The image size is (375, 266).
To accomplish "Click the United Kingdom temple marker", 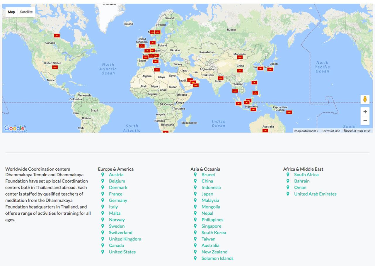I will tap(142, 46).
